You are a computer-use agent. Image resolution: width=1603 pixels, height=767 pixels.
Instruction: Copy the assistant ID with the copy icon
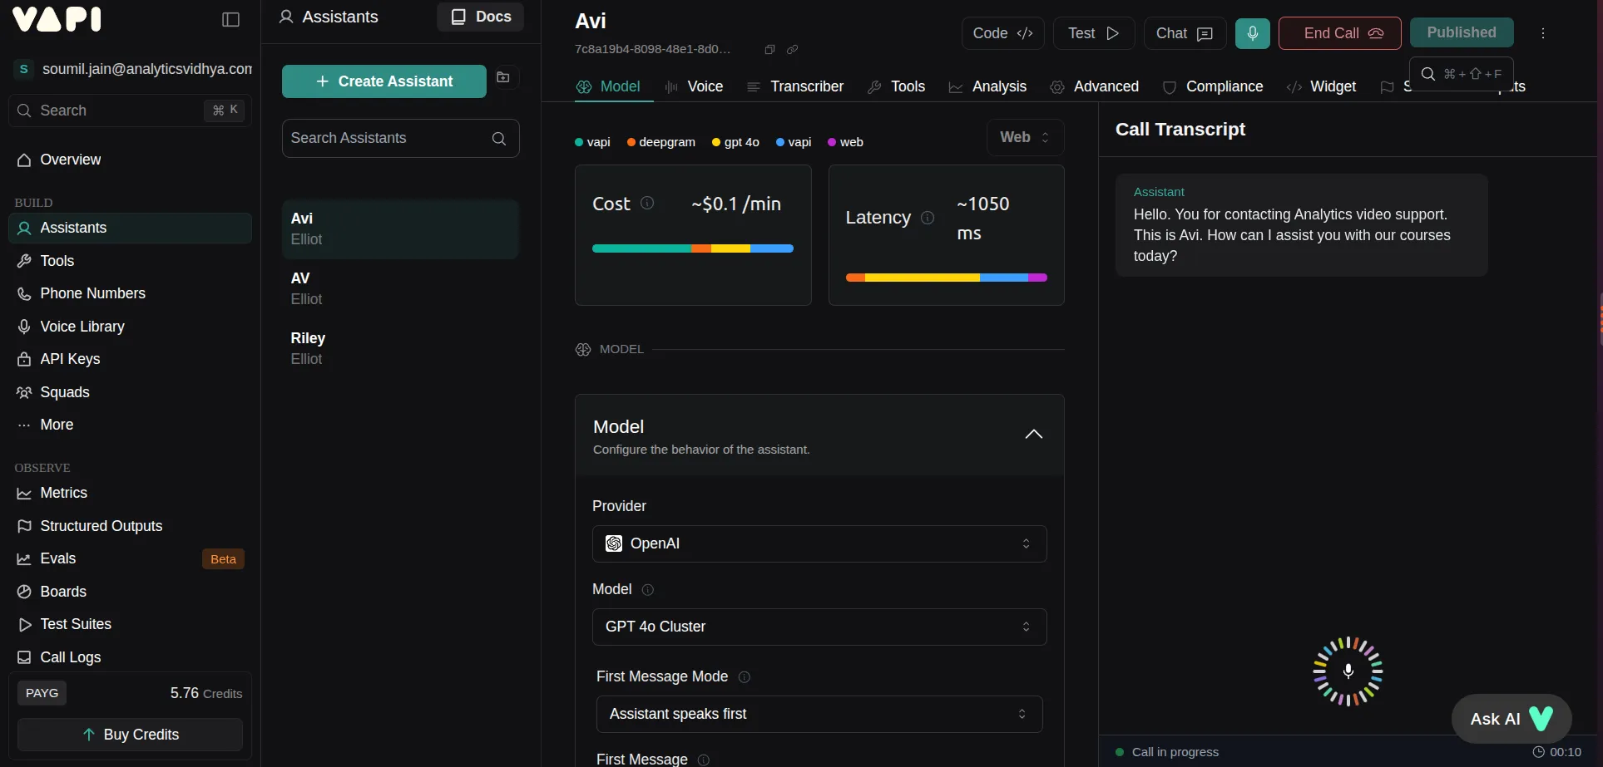coord(769,49)
